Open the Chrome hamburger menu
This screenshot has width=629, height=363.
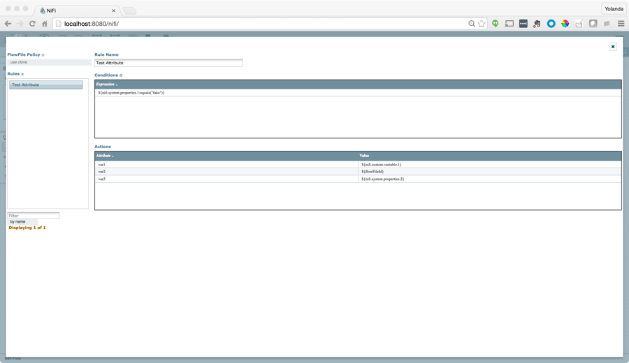click(x=621, y=24)
